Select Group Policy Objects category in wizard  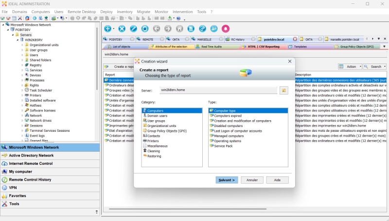pos(167,131)
